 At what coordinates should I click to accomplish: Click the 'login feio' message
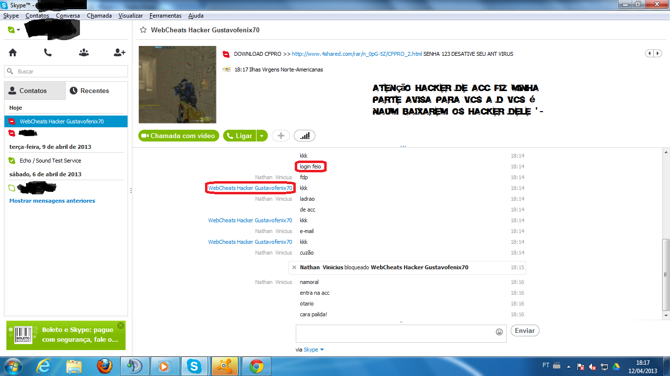click(310, 166)
